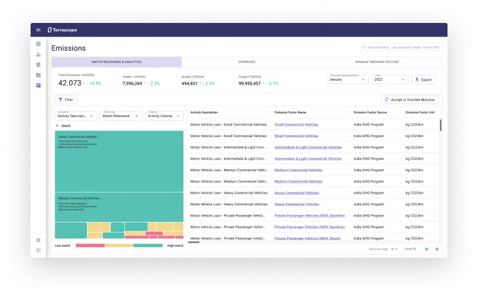This screenshot has width=478, height=296.
Task: Sort by Activity Description column header
Action: click(204, 112)
